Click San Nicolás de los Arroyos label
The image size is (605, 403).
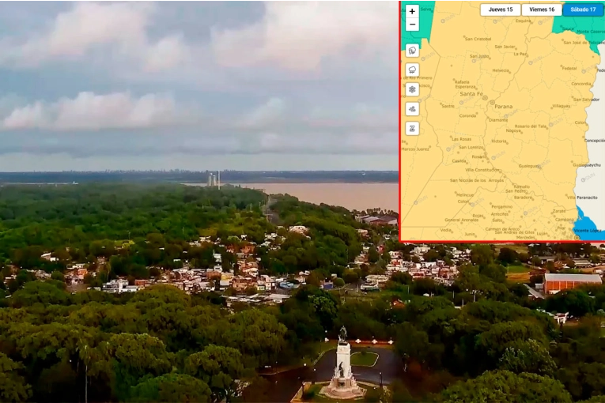pos(477,180)
